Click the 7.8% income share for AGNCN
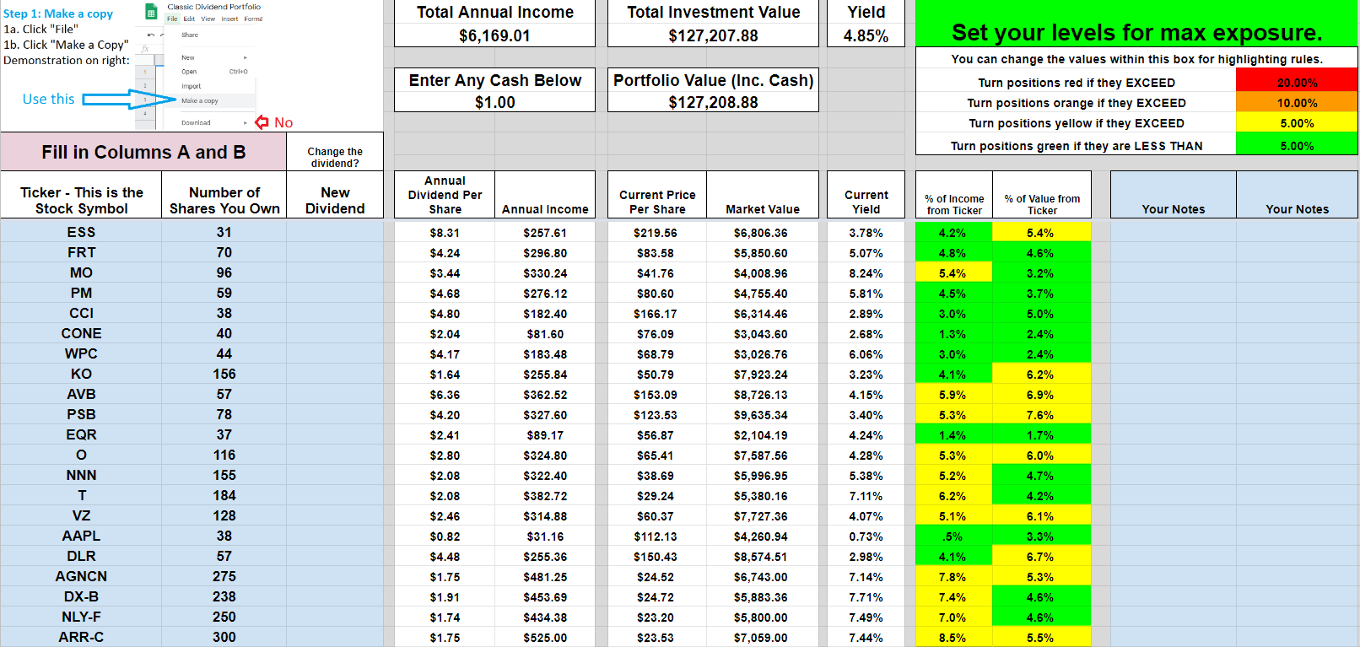 coord(954,577)
